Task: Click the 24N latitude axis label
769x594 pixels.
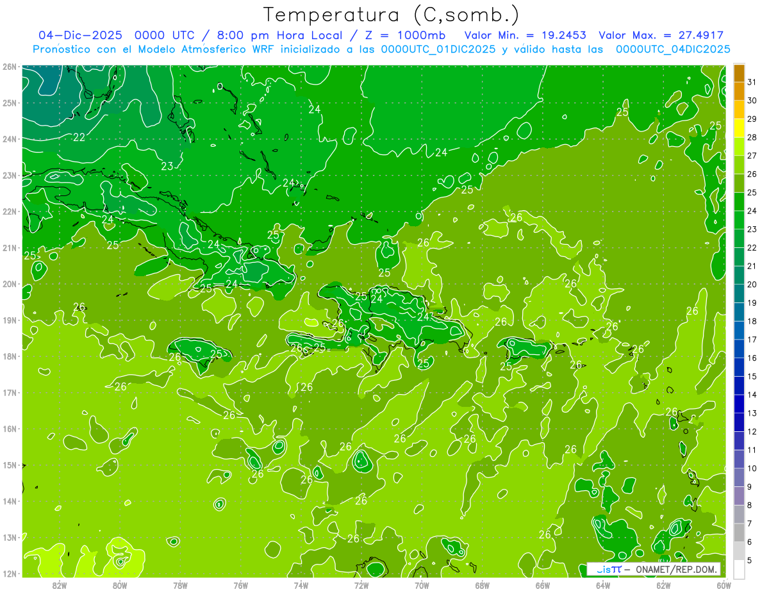Action: pos(10,139)
